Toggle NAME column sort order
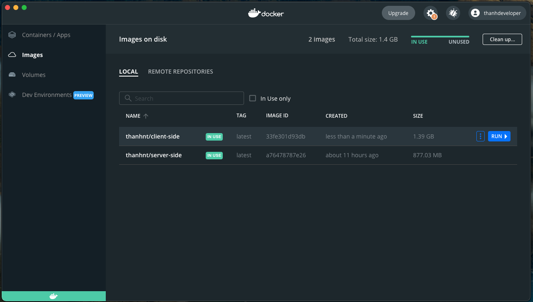533x302 pixels. [x=137, y=116]
